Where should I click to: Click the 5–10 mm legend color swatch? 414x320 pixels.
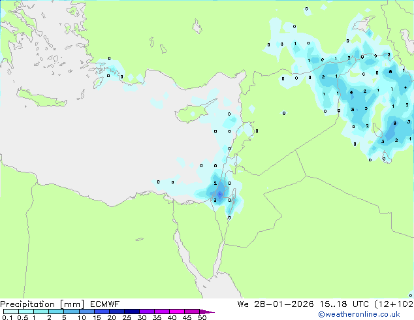71,312
